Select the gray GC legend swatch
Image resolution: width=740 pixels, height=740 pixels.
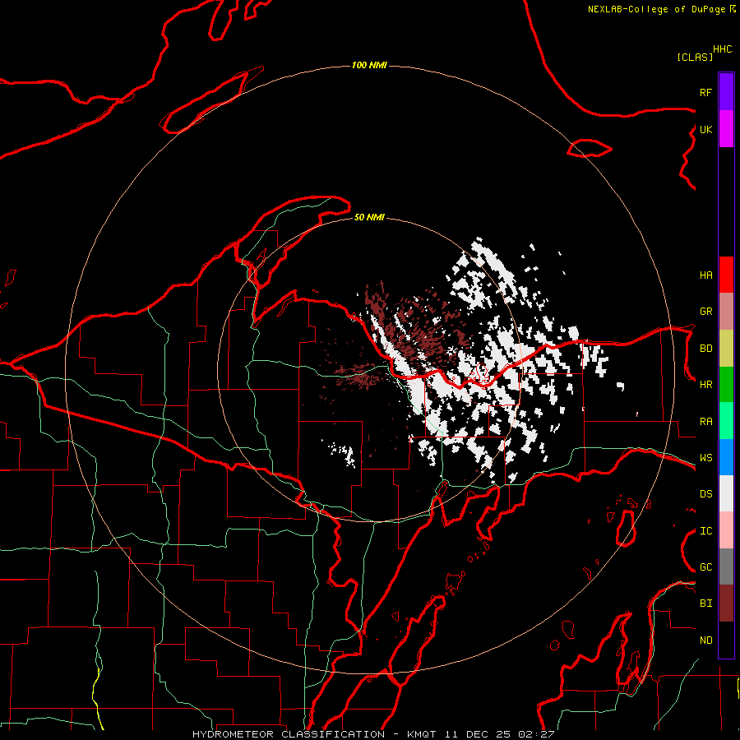(x=726, y=567)
